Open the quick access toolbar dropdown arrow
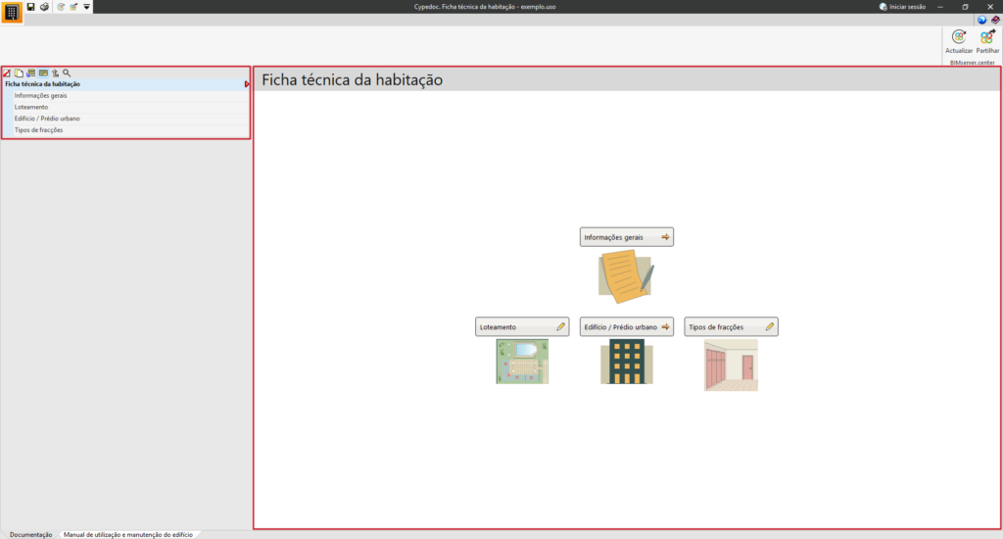This screenshot has width=1003, height=539. click(x=86, y=7)
